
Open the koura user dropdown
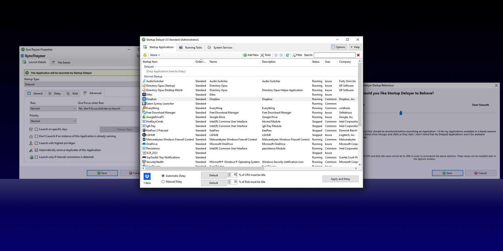[155, 55]
